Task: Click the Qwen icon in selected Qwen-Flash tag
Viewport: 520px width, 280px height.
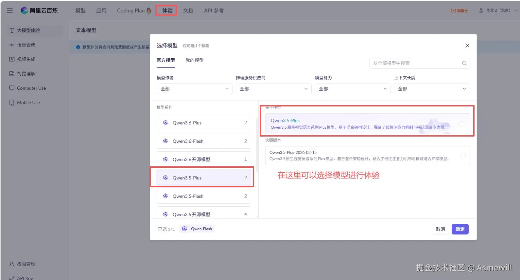Action: coord(184,229)
